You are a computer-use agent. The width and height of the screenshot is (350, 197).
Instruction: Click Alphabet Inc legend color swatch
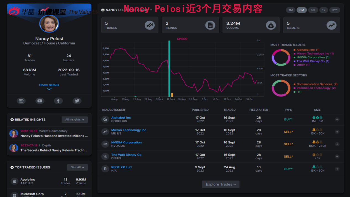(294, 50)
